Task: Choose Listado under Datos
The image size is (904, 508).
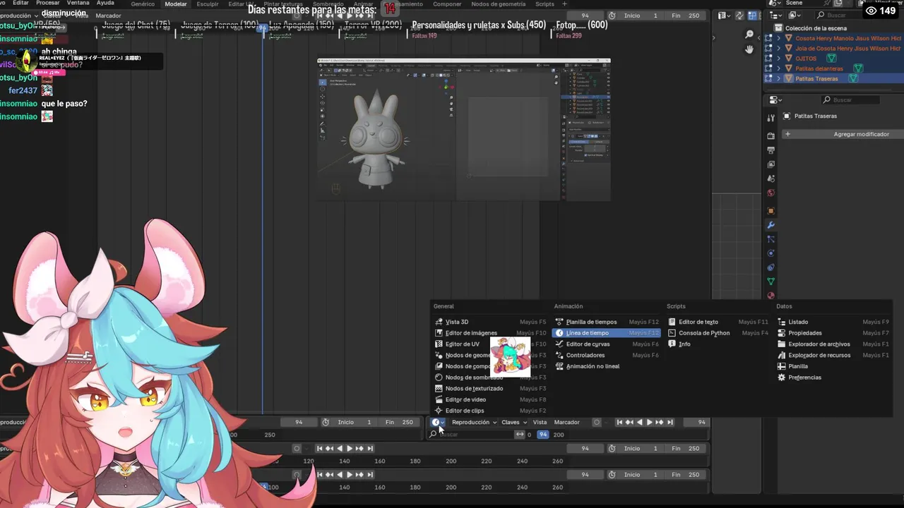Action: click(833, 322)
